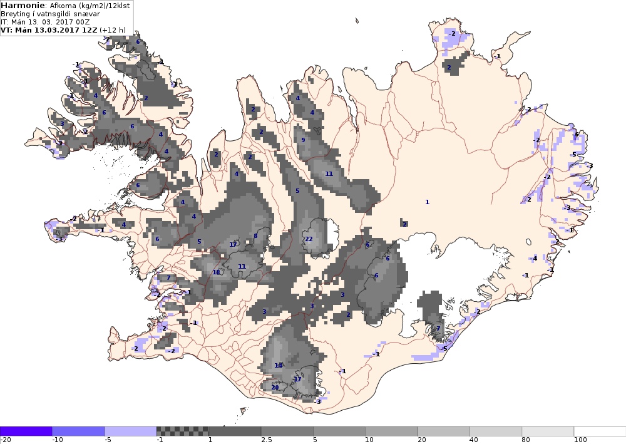The height and width of the screenshot is (444, 626).
Task: Click the gray 2.5 to 5 legend swatch
Action: [x=287, y=431]
